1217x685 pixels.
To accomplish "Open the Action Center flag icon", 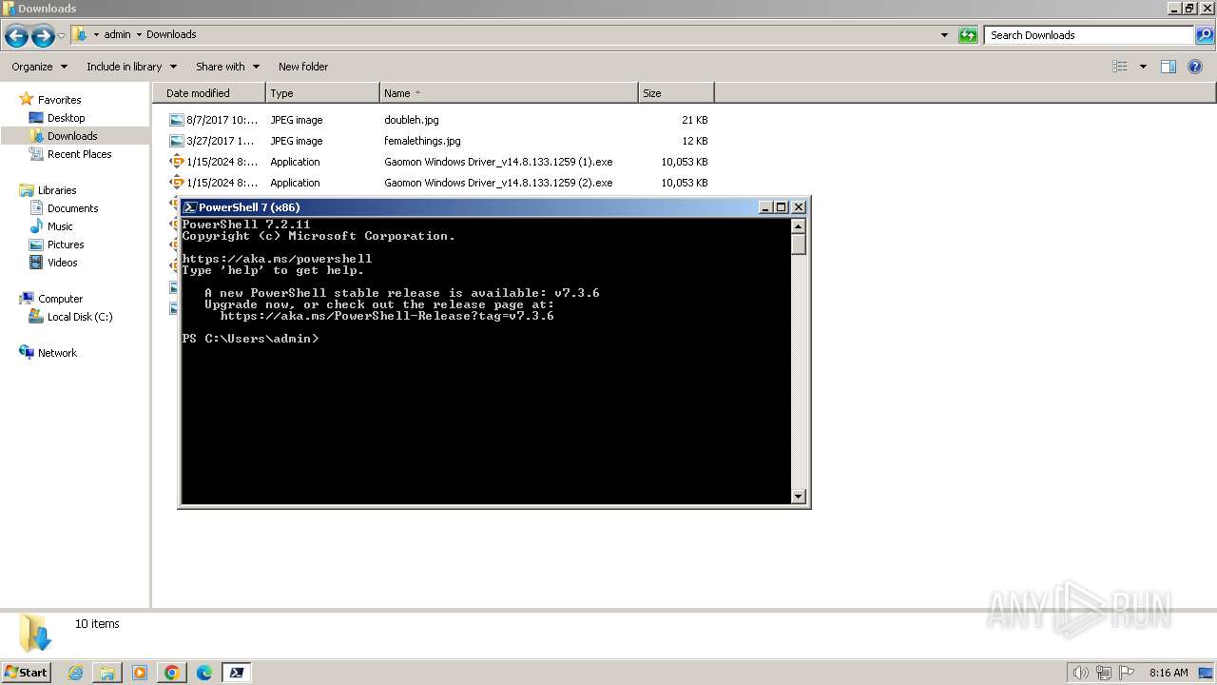I will pyautogui.click(x=1127, y=673).
